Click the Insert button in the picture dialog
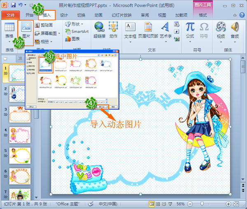Viewport: 247px width, 209px height. point(102,107)
